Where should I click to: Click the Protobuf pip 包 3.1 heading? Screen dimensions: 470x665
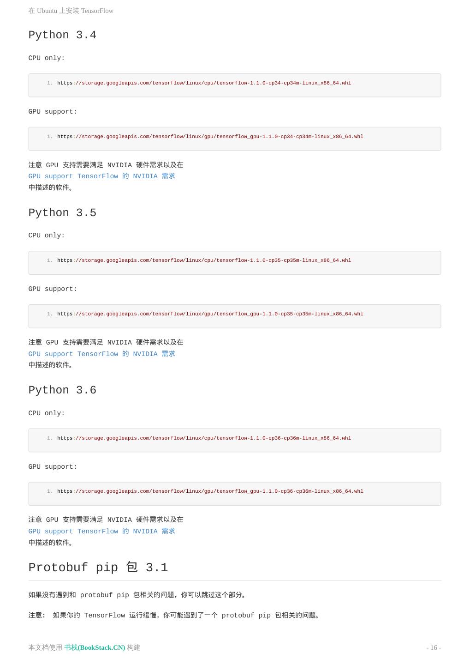point(98,568)
